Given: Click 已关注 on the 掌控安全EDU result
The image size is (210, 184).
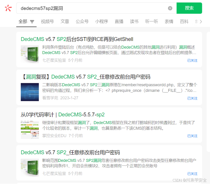Looking at the screenshot, I should click(192, 136).
